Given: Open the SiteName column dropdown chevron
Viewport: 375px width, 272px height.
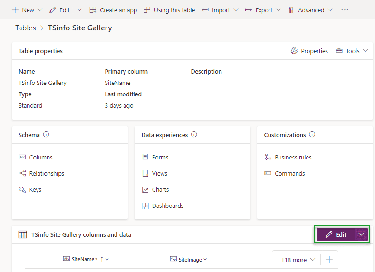Looking at the screenshot, I should point(107,259).
